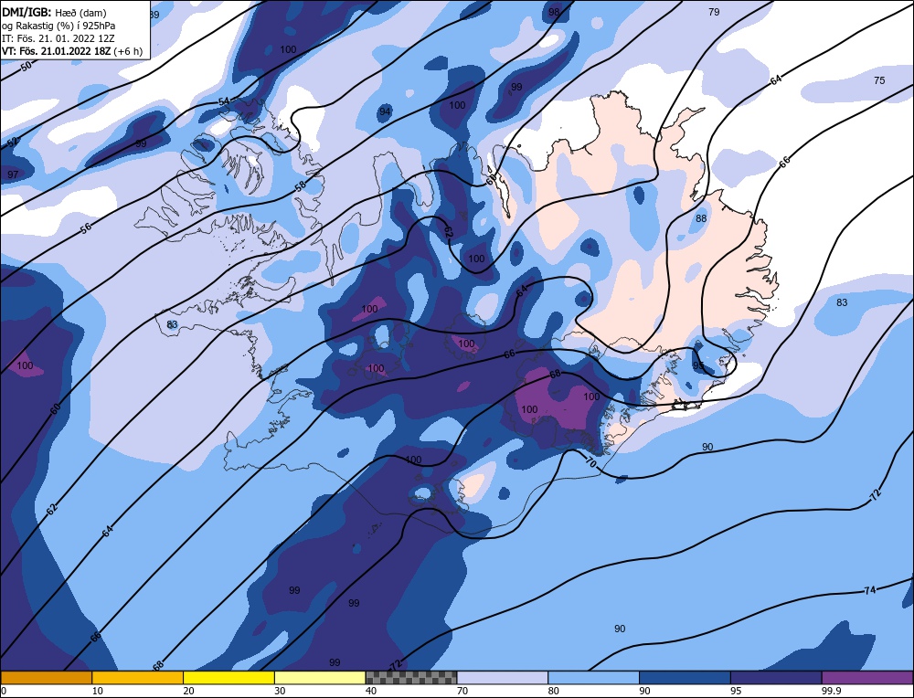Click the humidity value '97' on the map
Screen dimensions: 914x698
coord(13,174)
